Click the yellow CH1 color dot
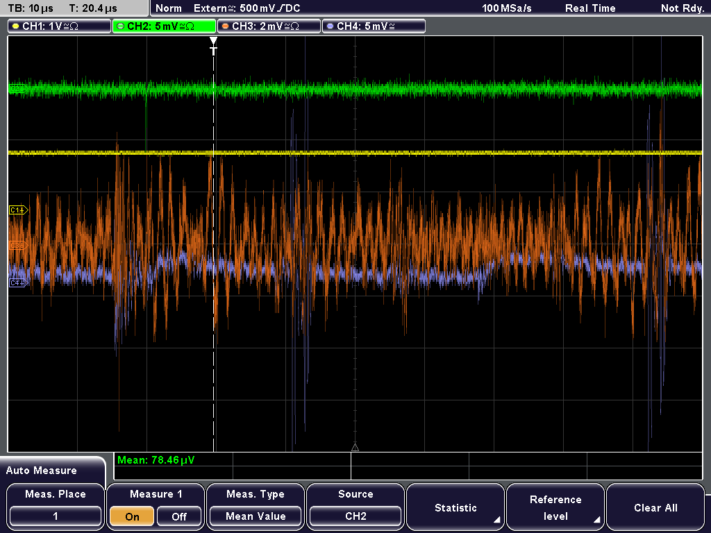Screen dimensions: 711x533 point(16,26)
